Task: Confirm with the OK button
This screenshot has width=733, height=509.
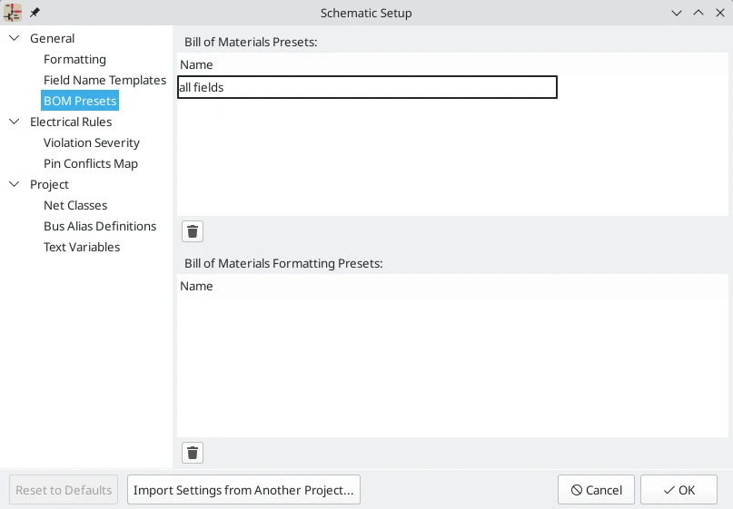Action: [x=679, y=490]
